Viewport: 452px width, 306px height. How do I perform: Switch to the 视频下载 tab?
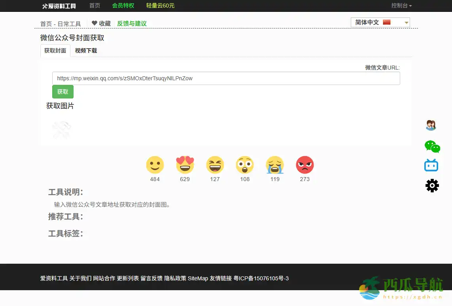coord(85,51)
